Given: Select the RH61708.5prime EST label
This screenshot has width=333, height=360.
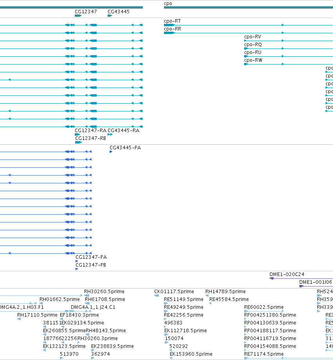Looking at the screenshot, I should [105, 299].
